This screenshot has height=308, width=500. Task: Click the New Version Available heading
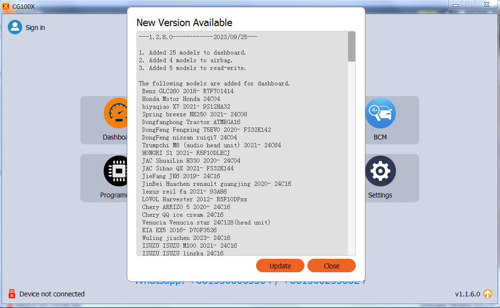[x=184, y=23]
